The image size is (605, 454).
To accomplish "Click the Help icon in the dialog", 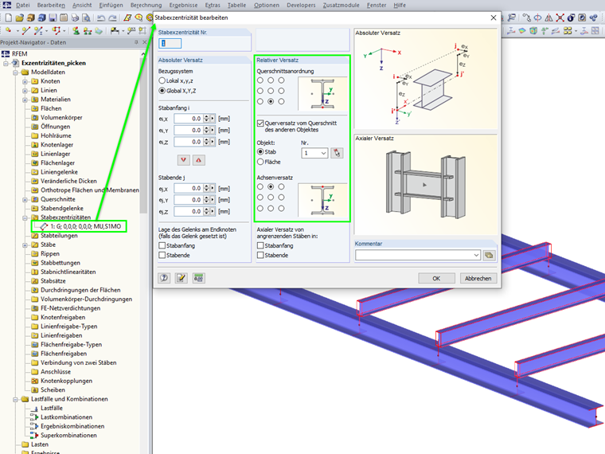I will (164, 278).
